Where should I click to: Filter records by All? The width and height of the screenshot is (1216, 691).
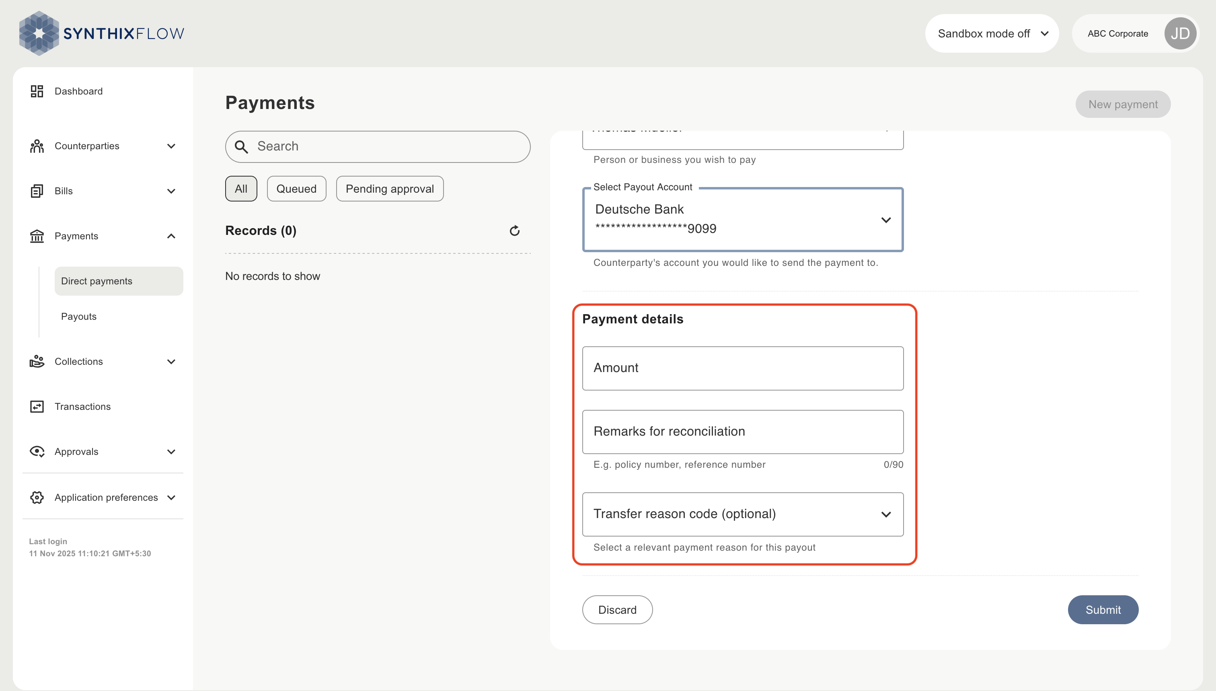241,189
